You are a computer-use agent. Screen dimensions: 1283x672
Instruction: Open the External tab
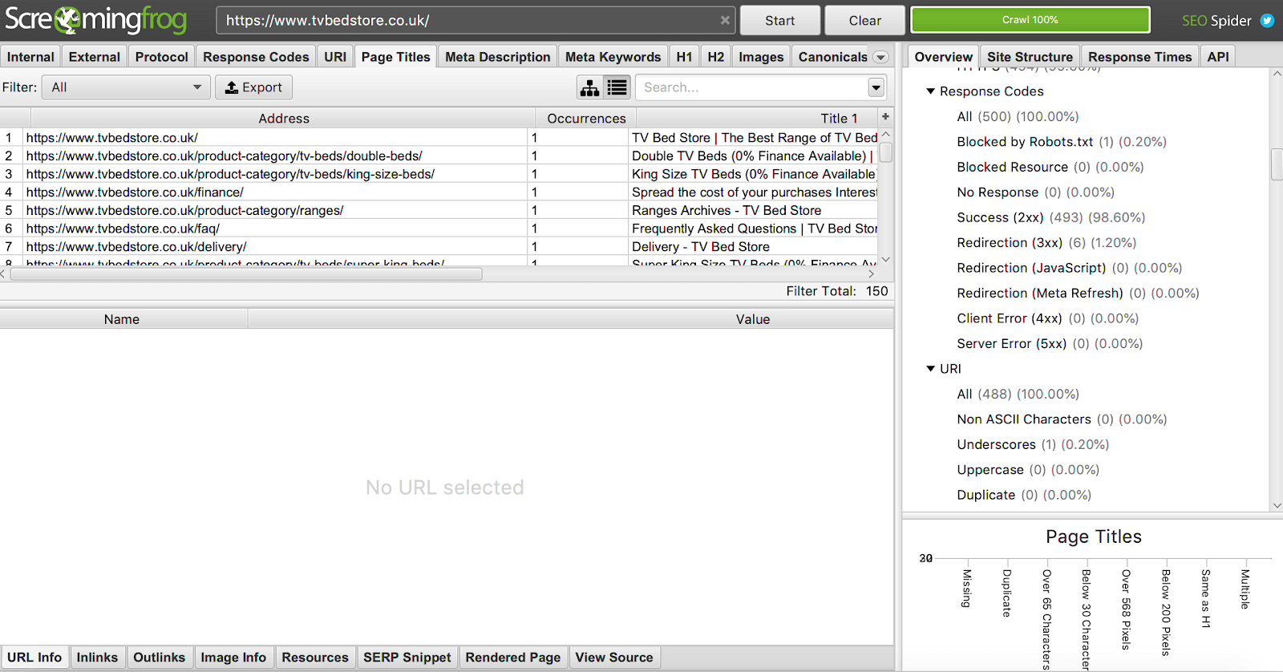coord(95,57)
